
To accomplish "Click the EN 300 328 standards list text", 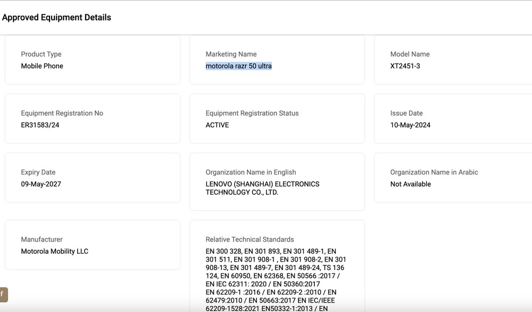I will tap(276, 280).
